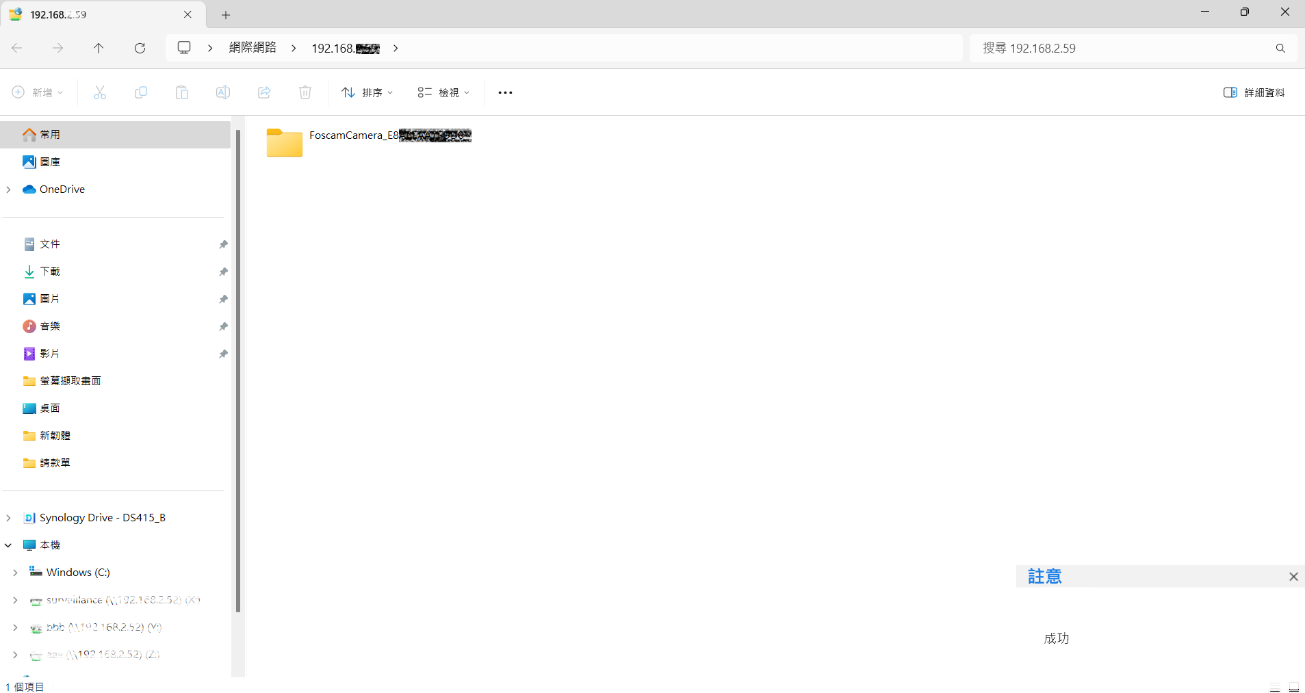Select 常用 in the navigation pane

coord(115,135)
